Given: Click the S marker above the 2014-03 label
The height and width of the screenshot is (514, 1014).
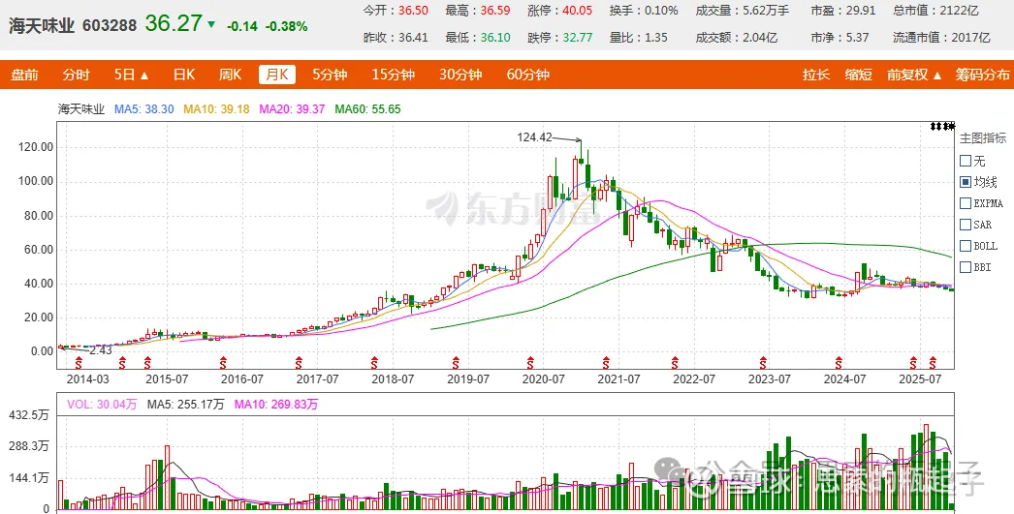Looking at the screenshot, I should pos(79,362).
